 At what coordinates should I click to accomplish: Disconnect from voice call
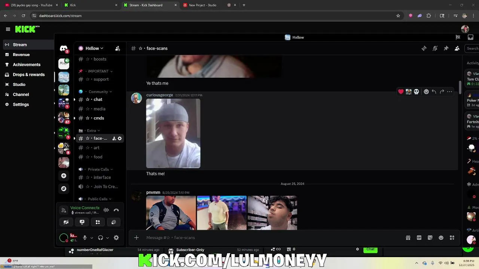pos(116,210)
